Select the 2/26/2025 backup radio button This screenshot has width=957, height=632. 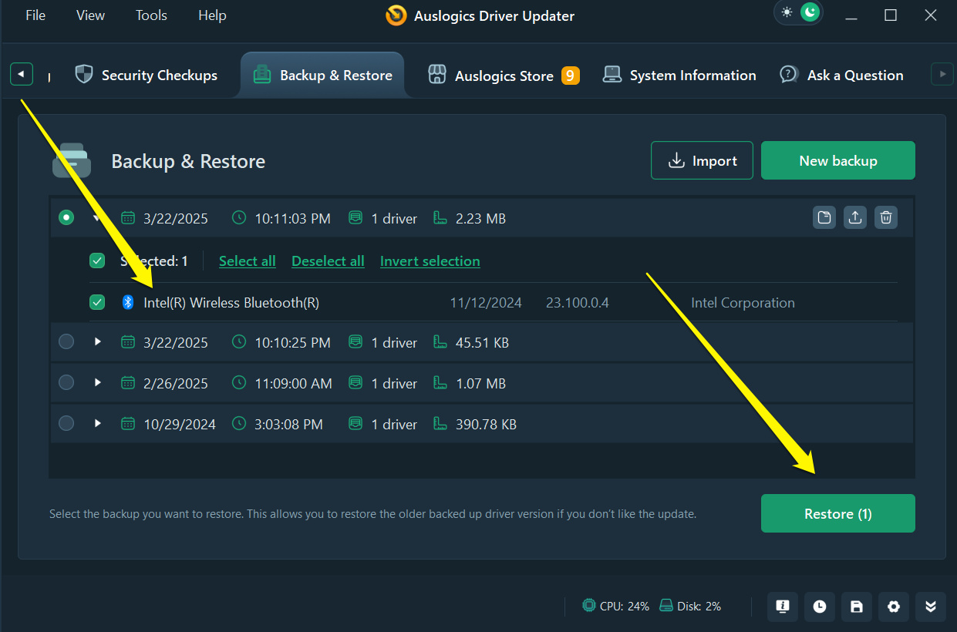pyautogui.click(x=66, y=382)
